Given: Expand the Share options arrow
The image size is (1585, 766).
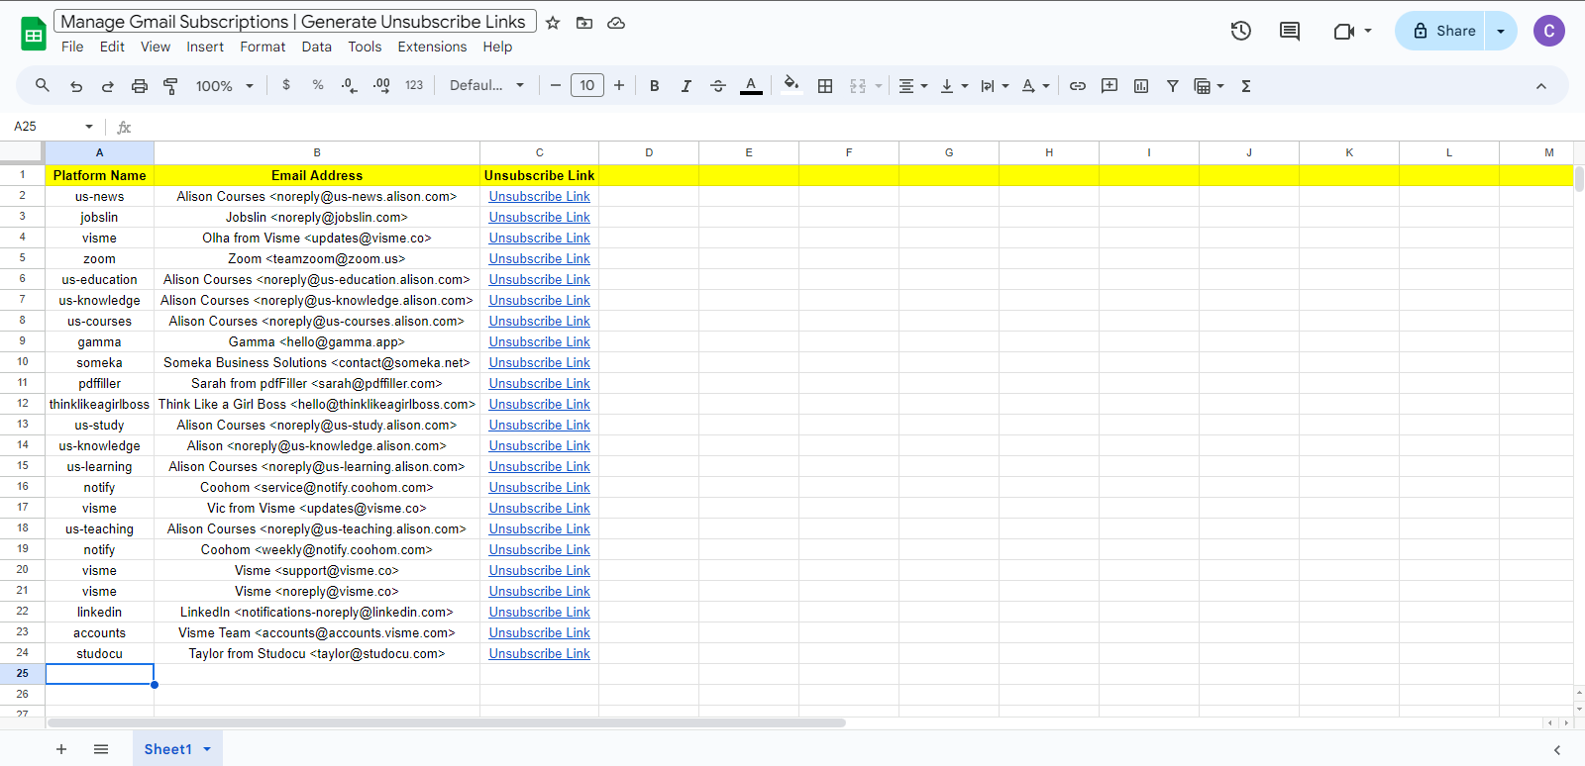Looking at the screenshot, I should [x=1501, y=31].
